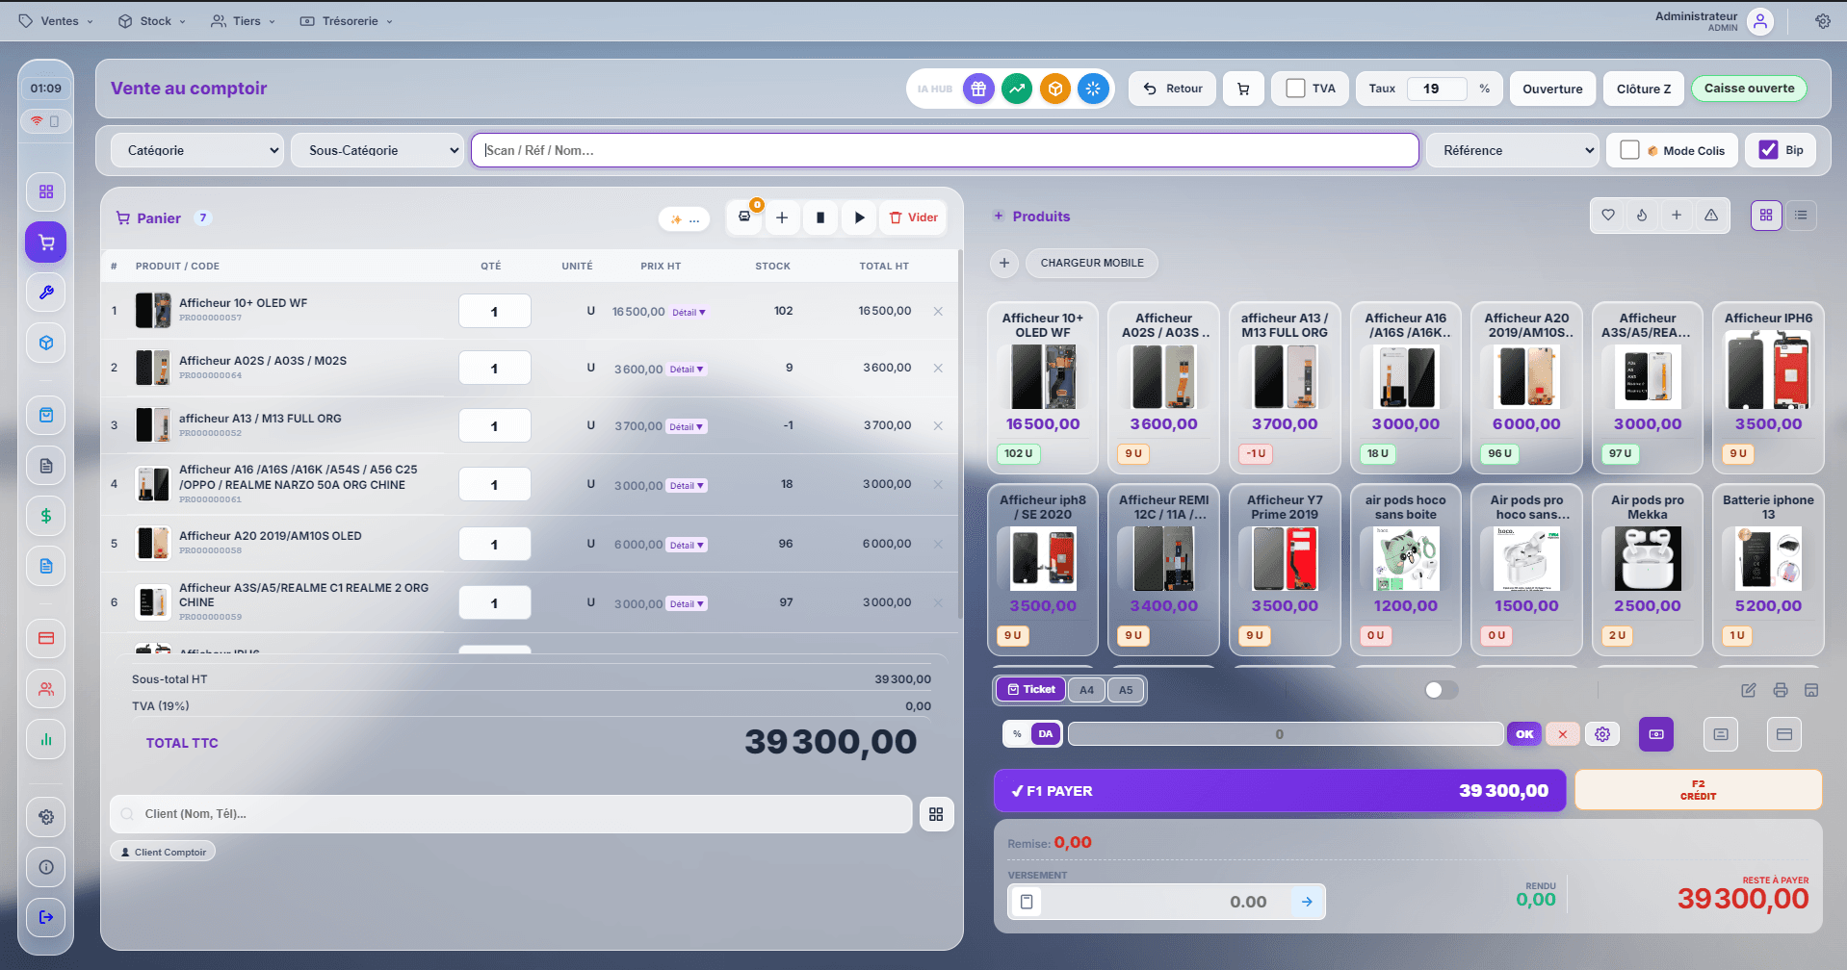The image size is (1847, 970).
Task: Click the F1 PAYER button
Action: pyautogui.click(x=1279, y=791)
